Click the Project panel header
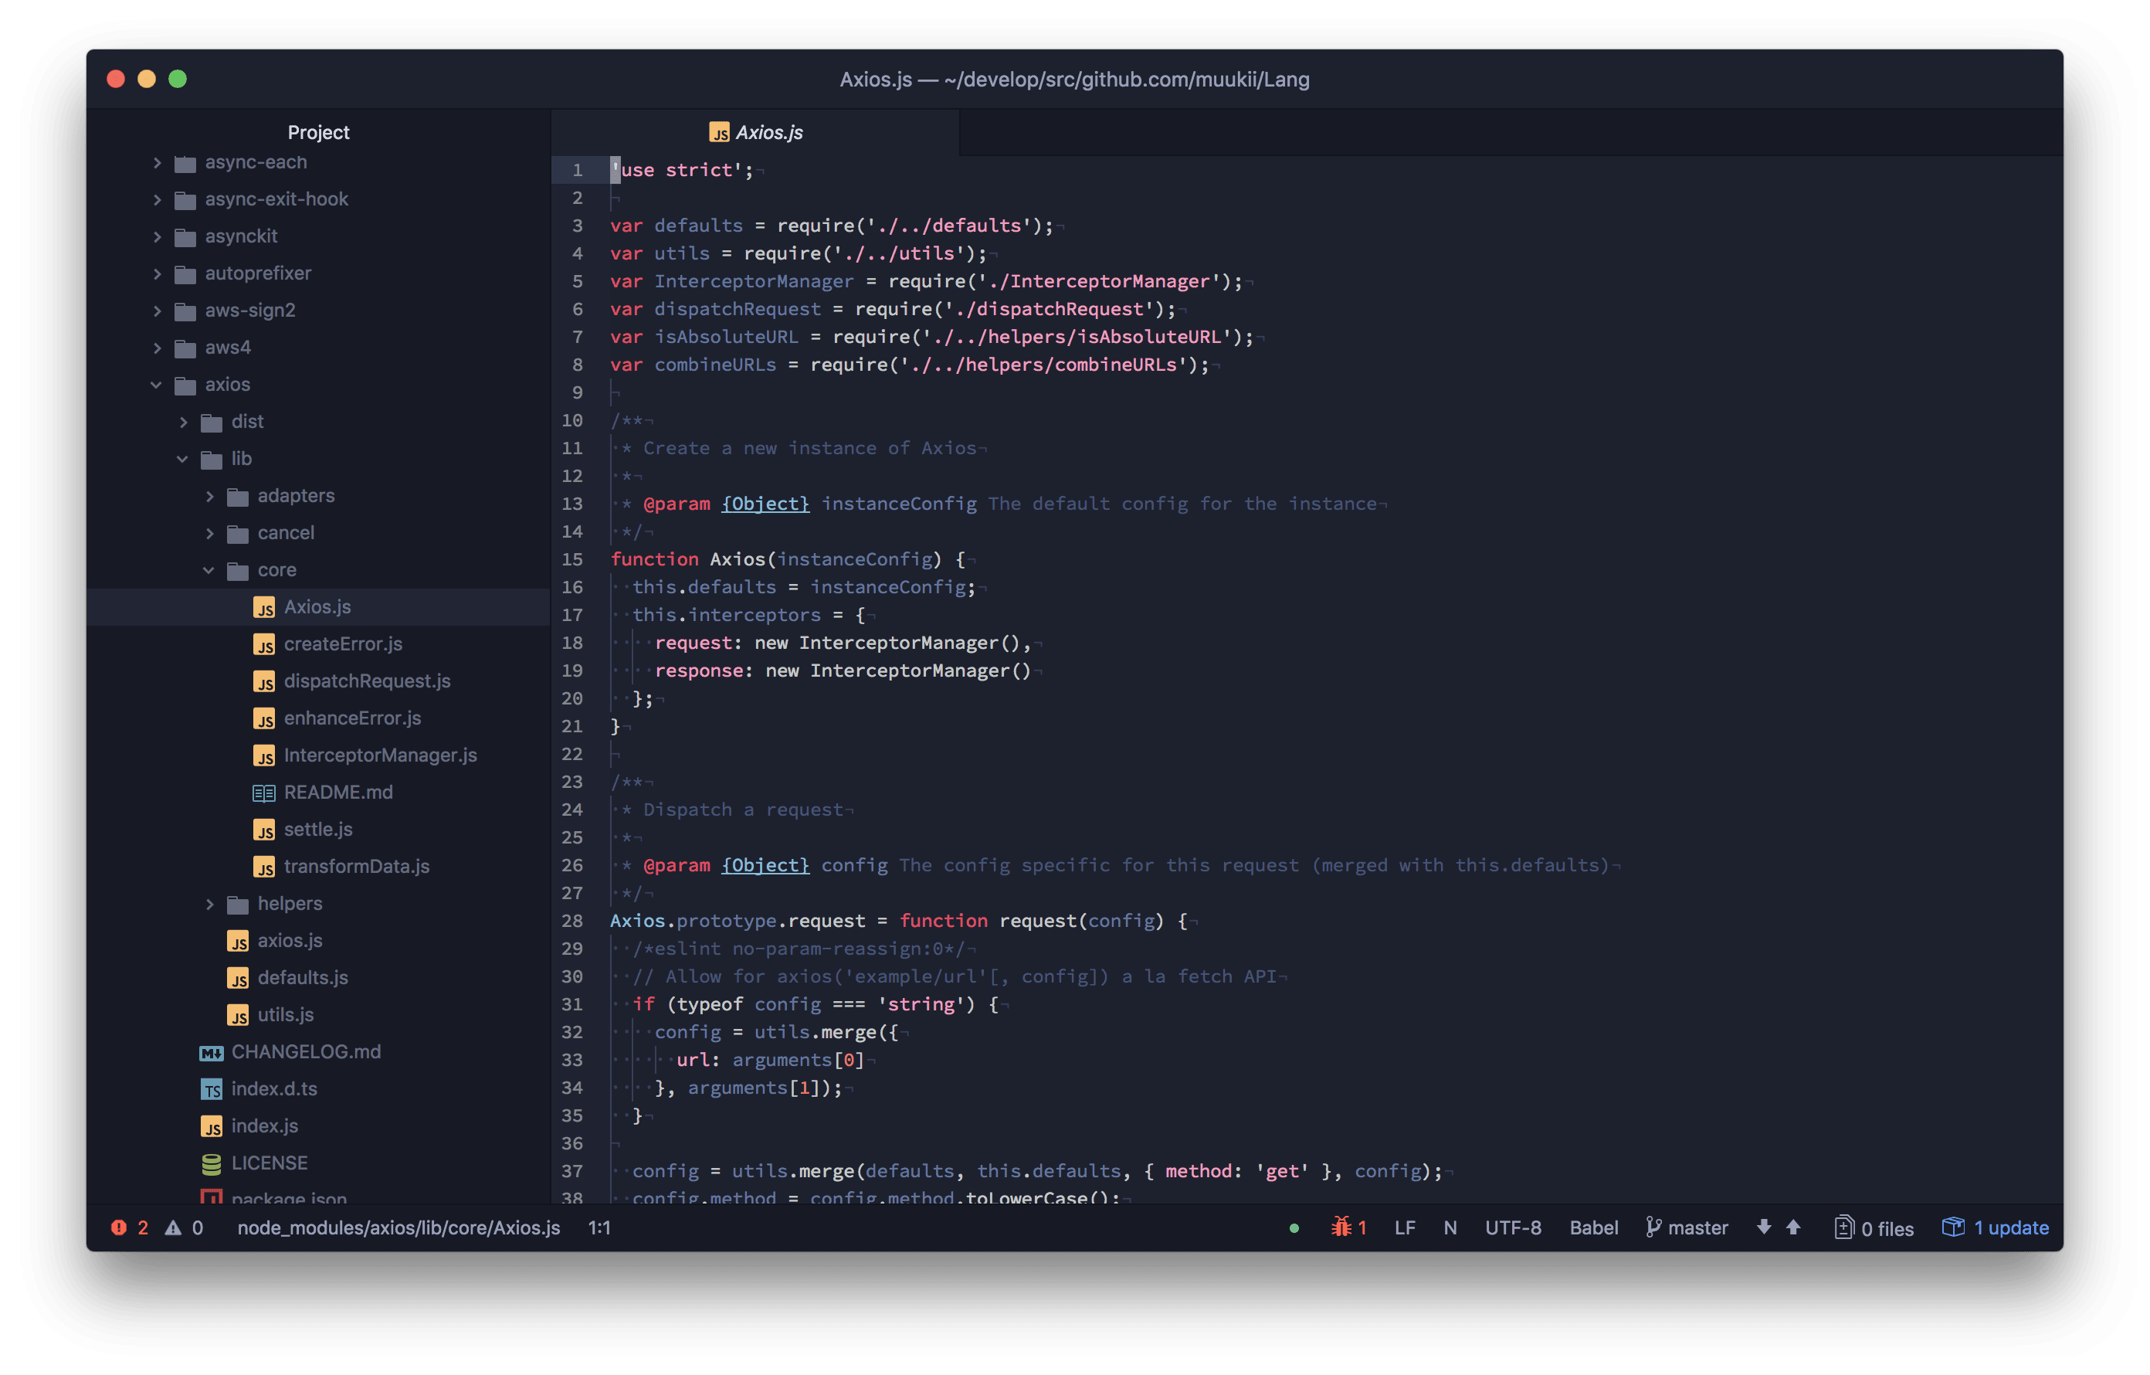 318,132
